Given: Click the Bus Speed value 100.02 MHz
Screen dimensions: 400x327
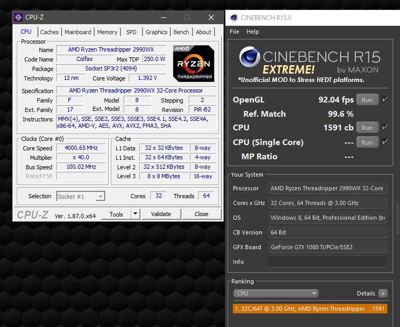Looking at the screenshot, I should coord(81,167).
